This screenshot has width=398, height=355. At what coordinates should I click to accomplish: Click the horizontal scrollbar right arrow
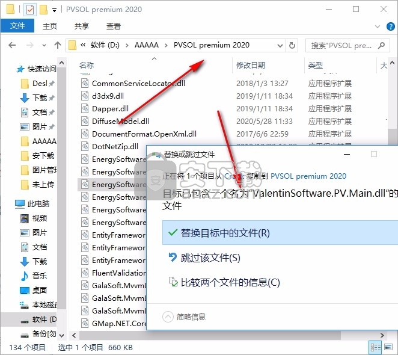[x=382, y=335]
